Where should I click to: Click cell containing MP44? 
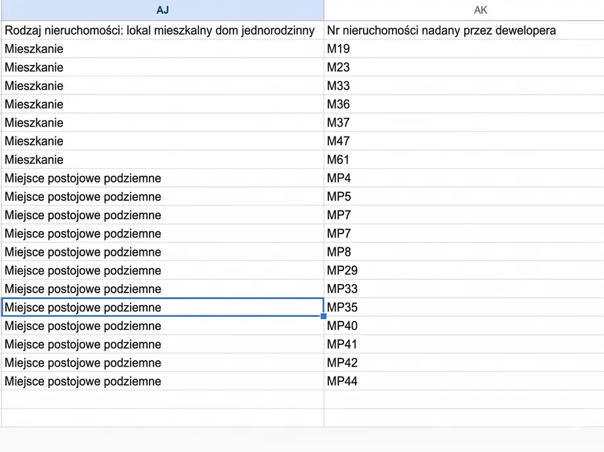464,381
